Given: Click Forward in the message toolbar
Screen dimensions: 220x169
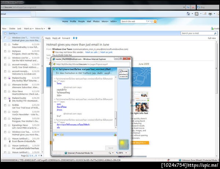Looking at the screenshot, I should click(x=66, y=38).
